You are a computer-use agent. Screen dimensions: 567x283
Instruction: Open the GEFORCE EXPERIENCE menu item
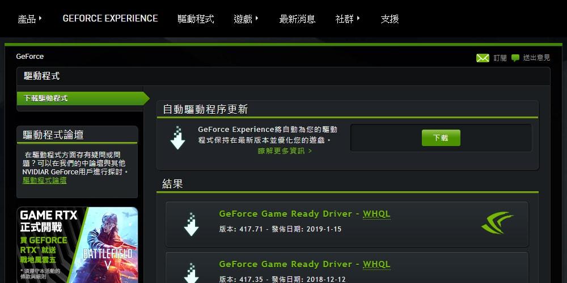click(111, 19)
